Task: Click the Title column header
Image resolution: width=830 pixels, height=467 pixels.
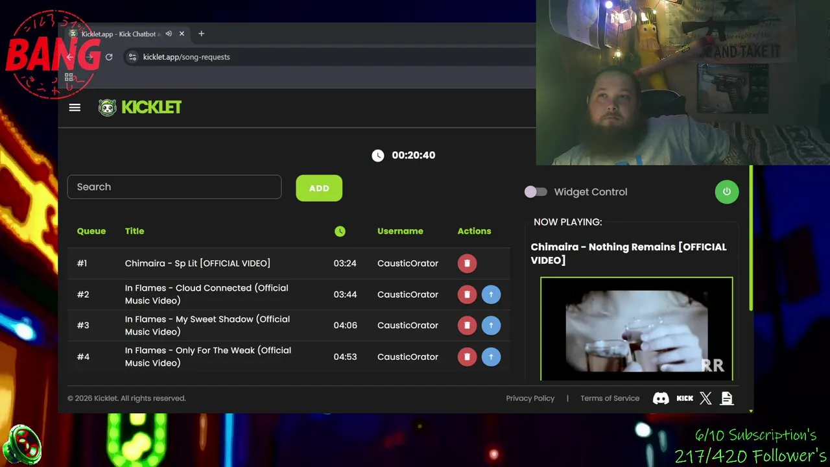Action: (135, 231)
